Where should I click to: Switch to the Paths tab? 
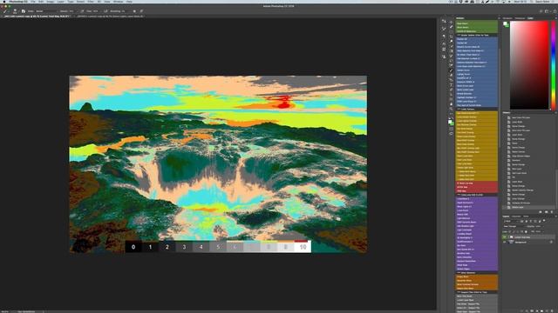(526, 216)
